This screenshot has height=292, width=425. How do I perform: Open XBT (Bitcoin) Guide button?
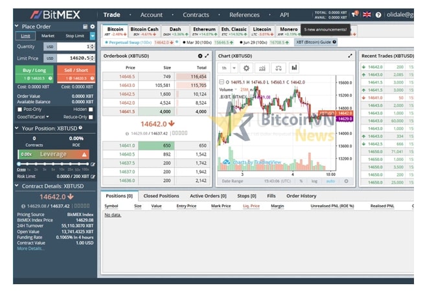point(316,42)
